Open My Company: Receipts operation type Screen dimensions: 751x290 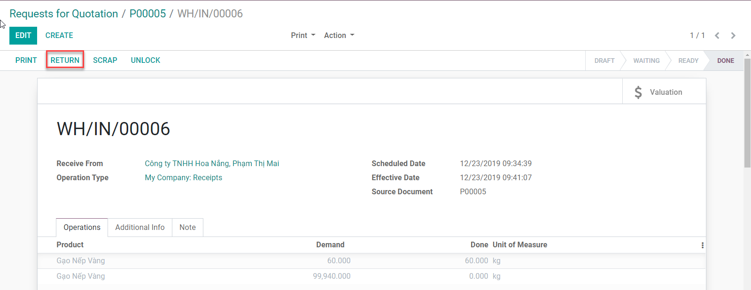[183, 177]
